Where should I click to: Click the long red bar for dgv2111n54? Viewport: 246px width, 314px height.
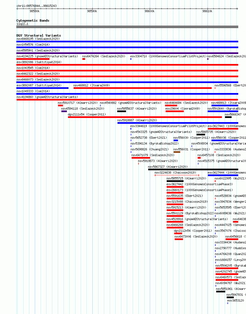coord(145,117)
